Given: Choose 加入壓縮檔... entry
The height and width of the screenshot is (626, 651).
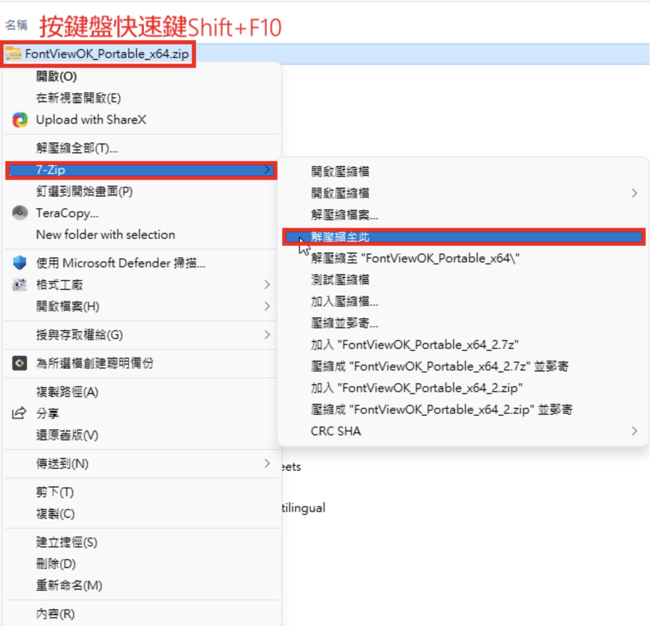Looking at the screenshot, I should [463, 302].
